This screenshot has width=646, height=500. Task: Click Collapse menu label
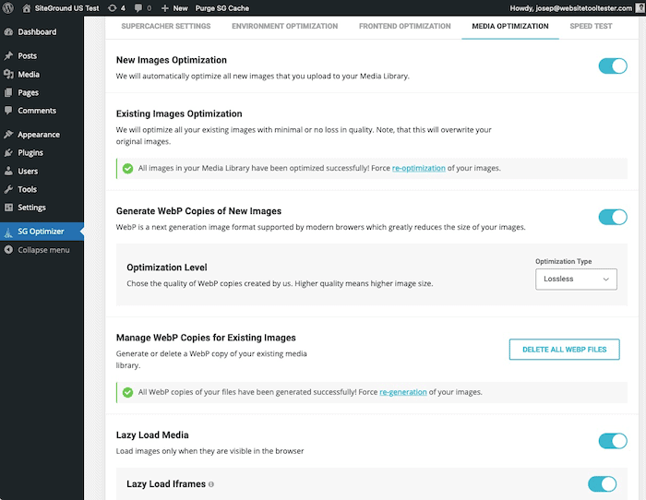[x=43, y=250]
